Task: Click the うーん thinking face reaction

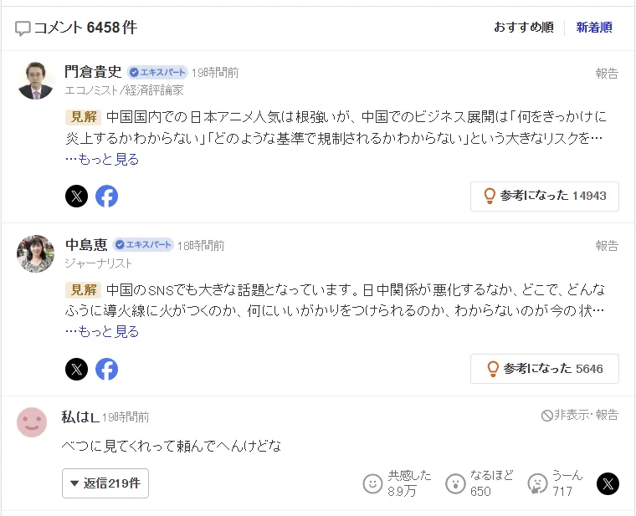Action: (537, 483)
